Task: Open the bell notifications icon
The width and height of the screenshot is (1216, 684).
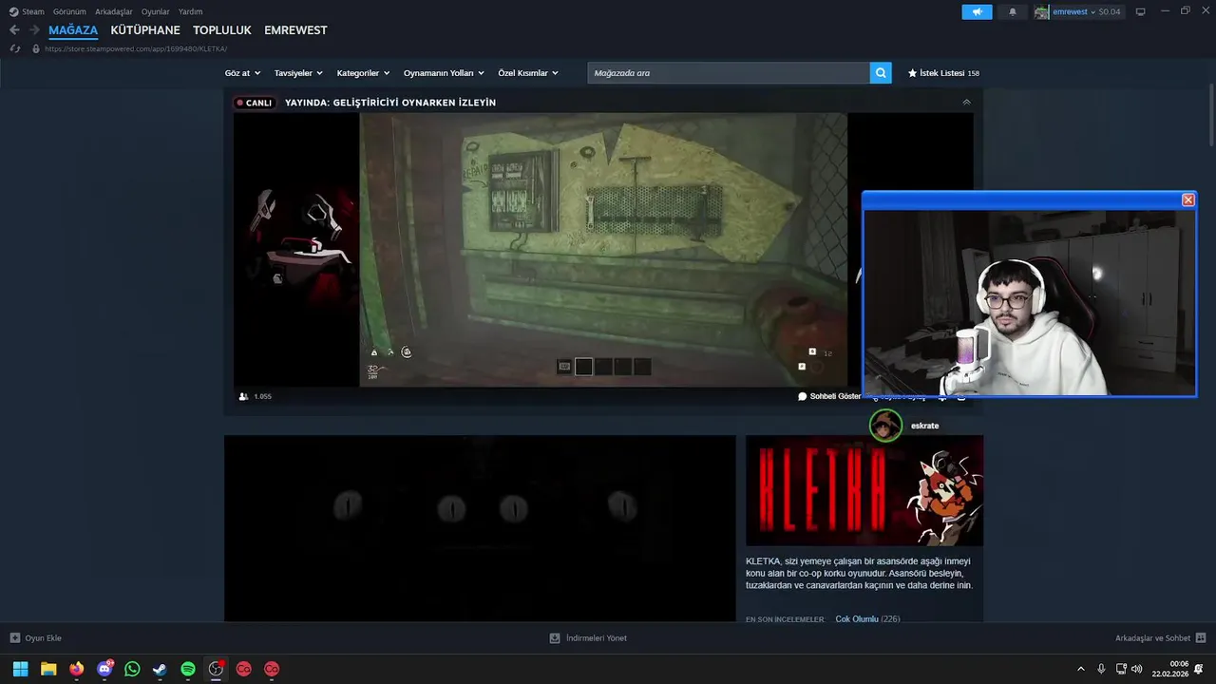Action: click(1012, 11)
